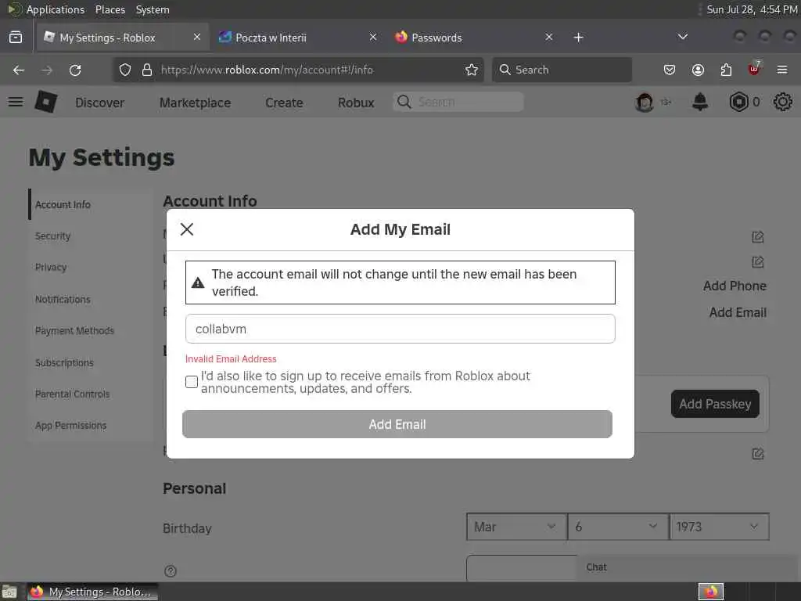Click the My Settings - Roblox taskbar item
801x601 pixels.
92,592
